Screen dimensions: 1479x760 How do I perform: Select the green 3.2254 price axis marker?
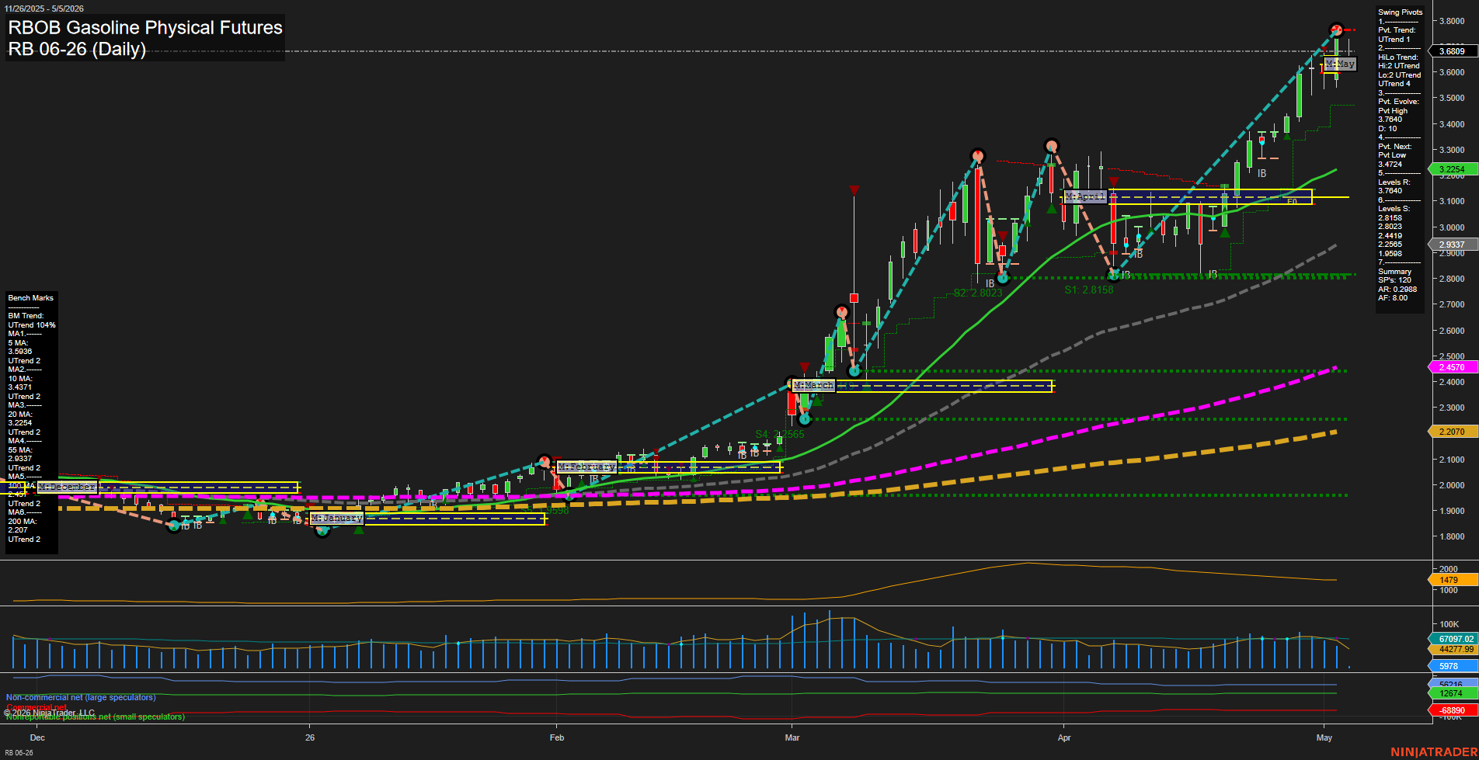coord(1451,169)
